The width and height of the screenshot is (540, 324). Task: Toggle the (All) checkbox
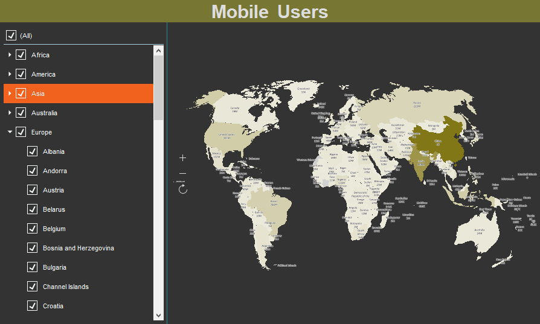pos(11,36)
